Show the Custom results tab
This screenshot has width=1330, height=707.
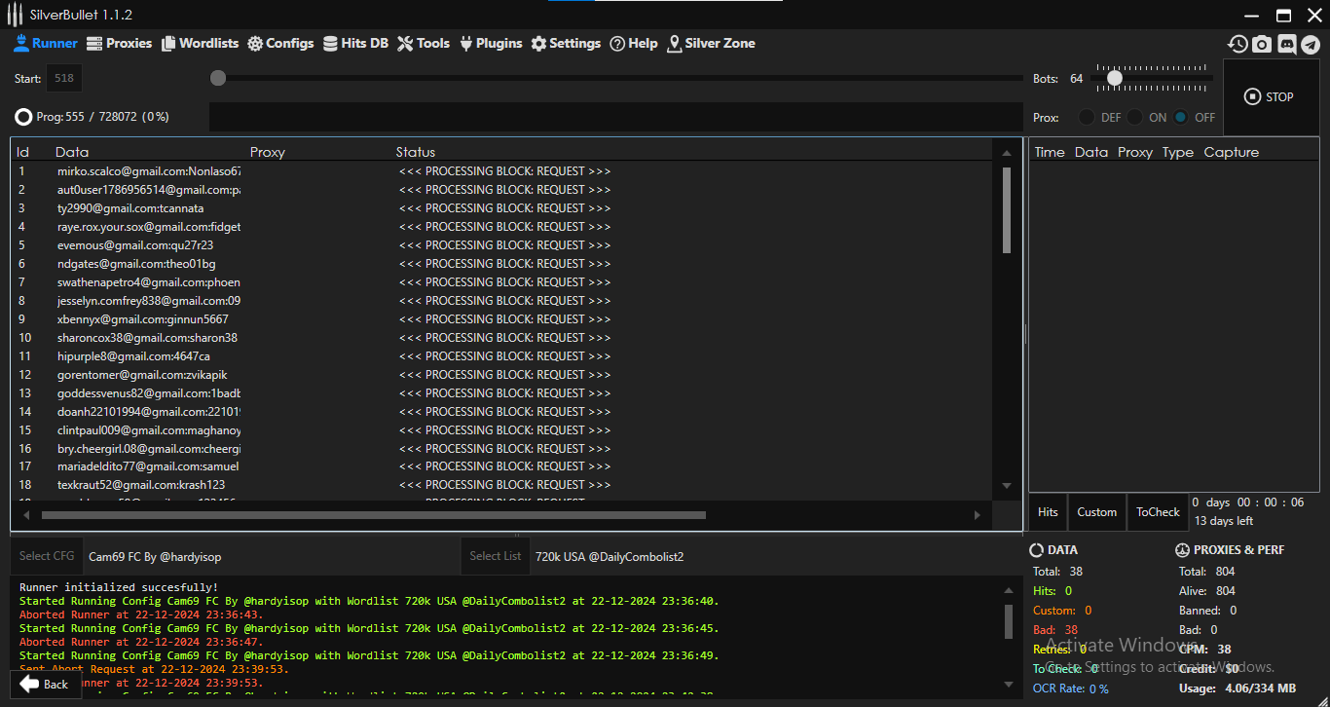(x=1097, y=512)
